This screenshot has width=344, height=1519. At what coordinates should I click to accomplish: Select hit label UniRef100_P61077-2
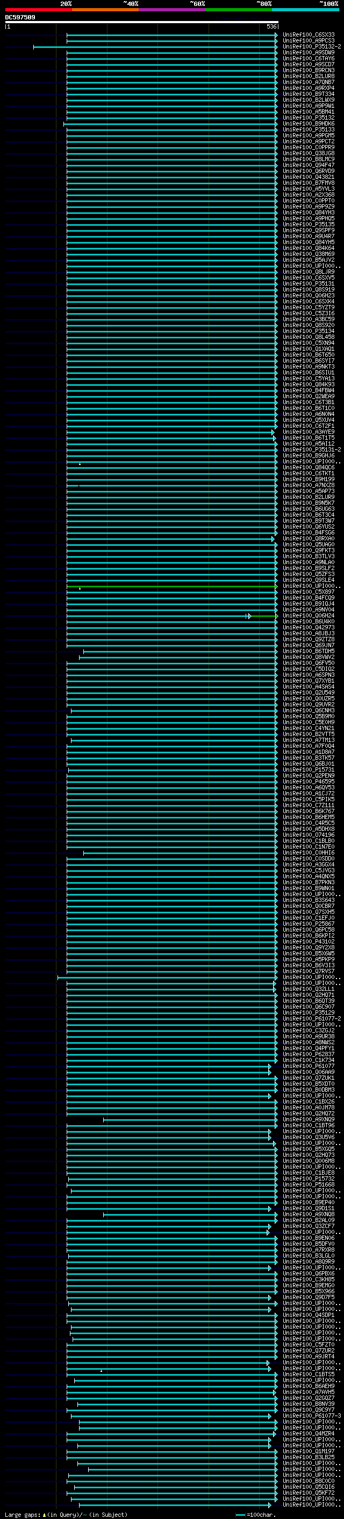[312, 1019]
